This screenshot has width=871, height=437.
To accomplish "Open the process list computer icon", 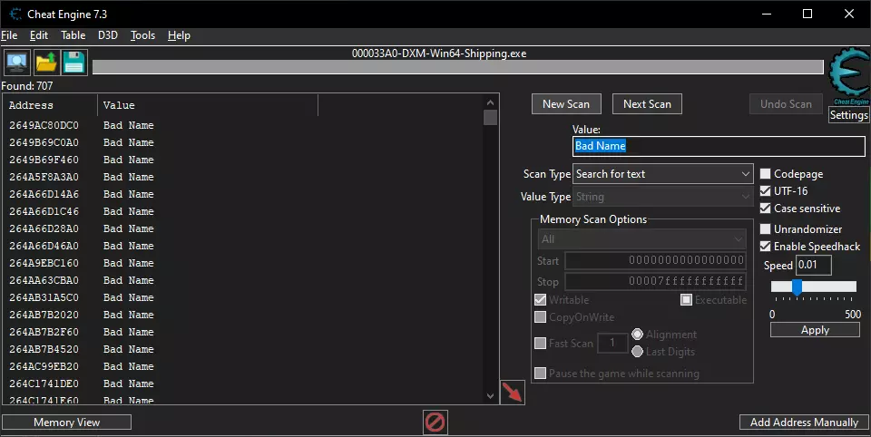I will [x=17, y=63].
